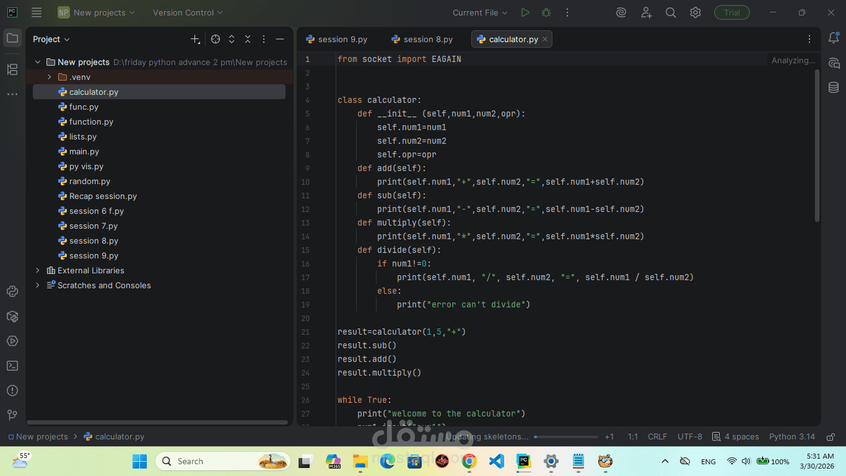Viewport: 846px width, 476px height.
Task: Open the Current File run configuration dropdown
Action: tap(480, 12)
